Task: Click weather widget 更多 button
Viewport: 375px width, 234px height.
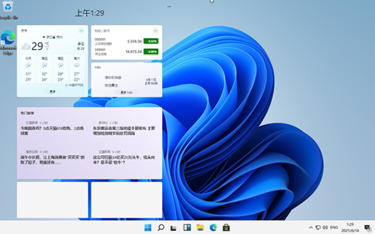Action: click(52, 92)
